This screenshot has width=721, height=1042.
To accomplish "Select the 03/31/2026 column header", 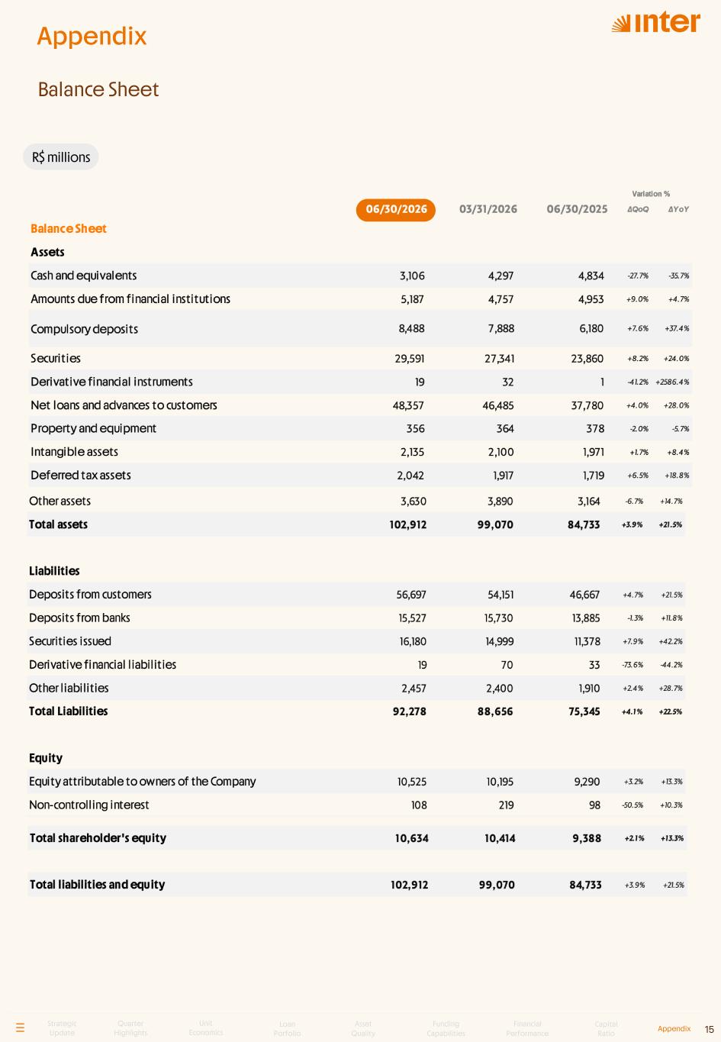I will point(488,209).
